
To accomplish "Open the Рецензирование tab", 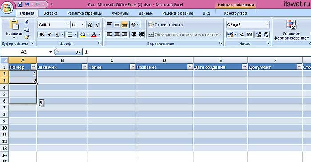I will click(x=178, y=13).
